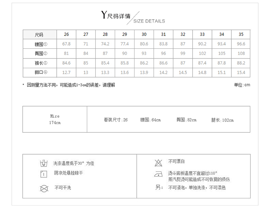The height and width of the screenshot is (212, 269).
Task: Select size column header 32
Action: (183, 34)
